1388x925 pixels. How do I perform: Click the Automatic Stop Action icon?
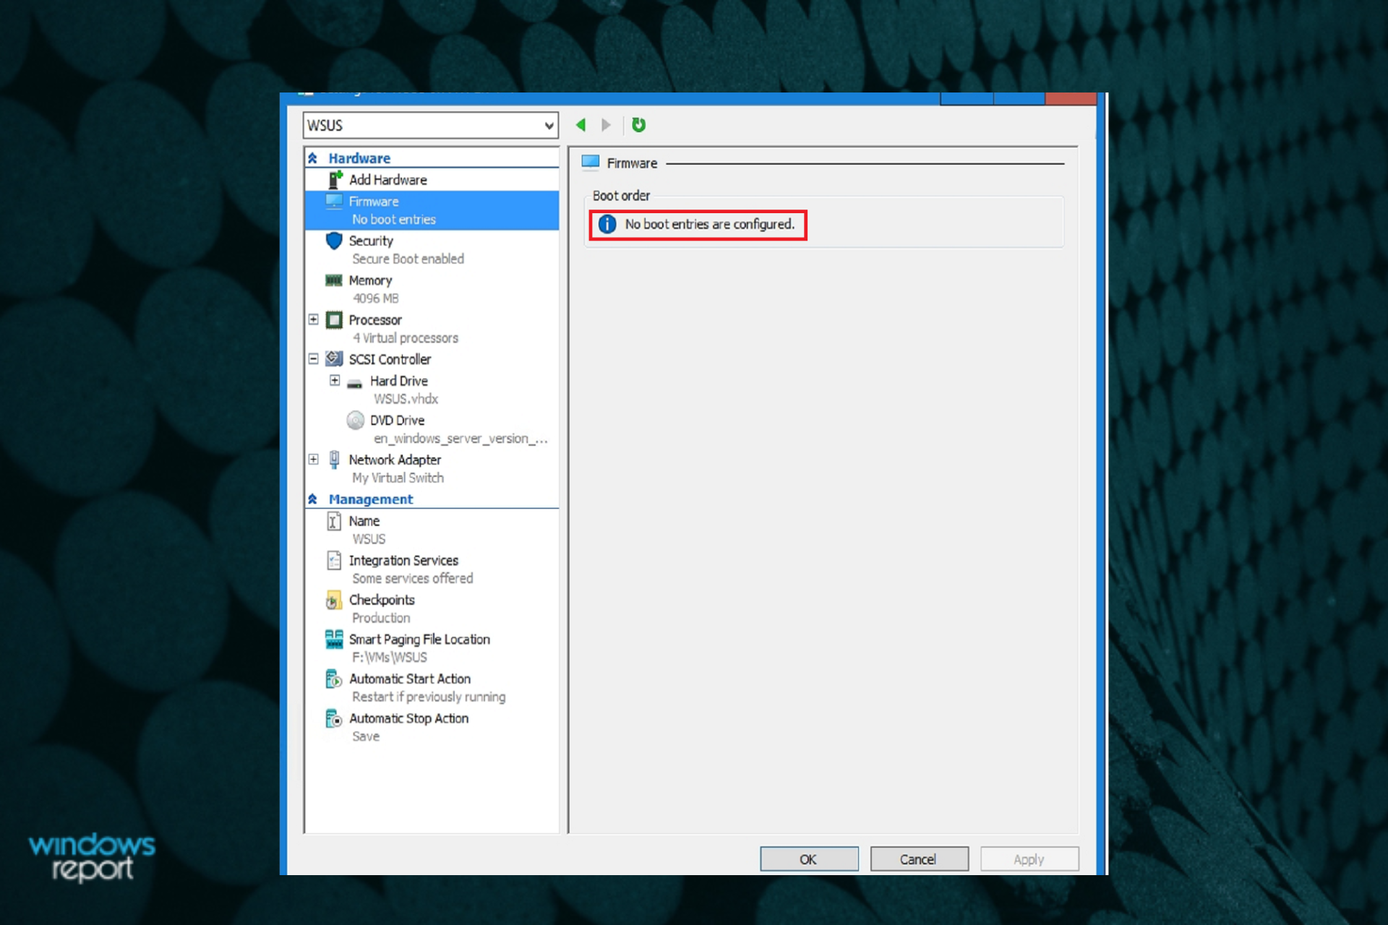[333, 718]
